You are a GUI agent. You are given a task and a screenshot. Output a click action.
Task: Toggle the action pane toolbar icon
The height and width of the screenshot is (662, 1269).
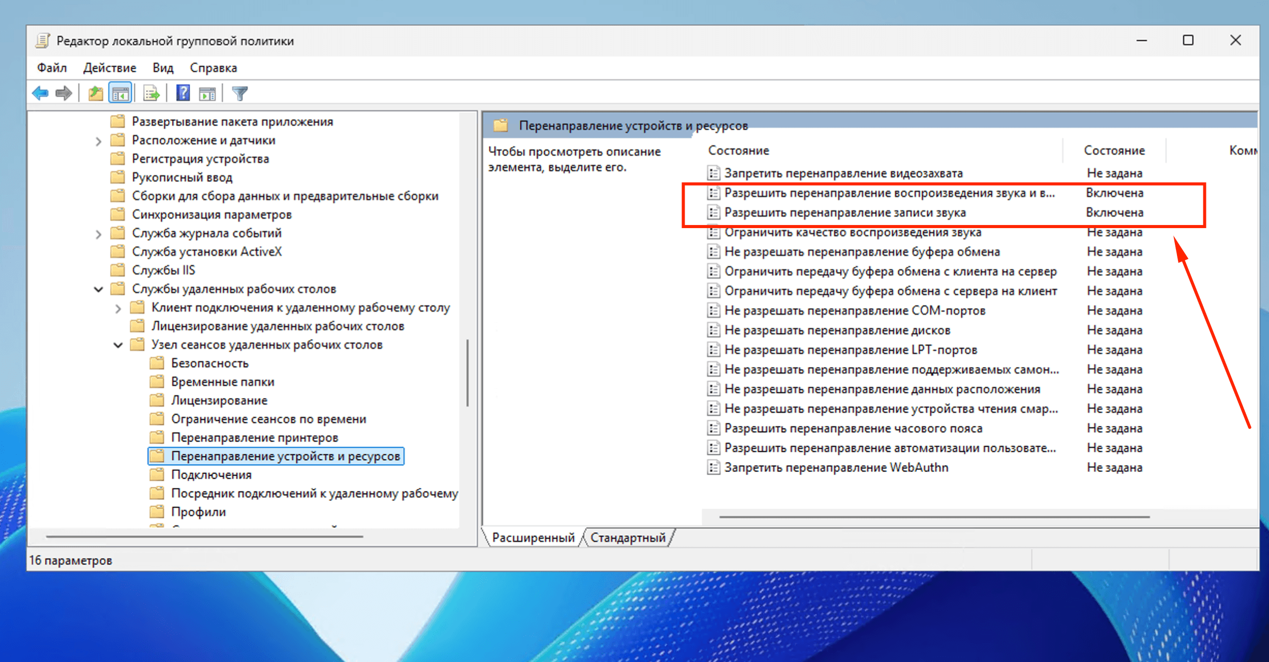coord(207,94)
